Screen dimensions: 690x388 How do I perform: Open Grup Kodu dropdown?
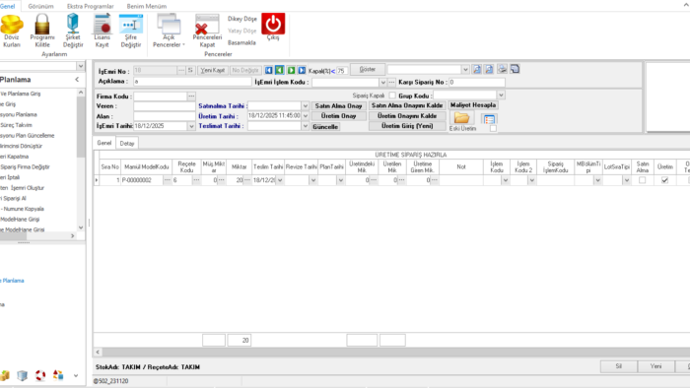coord(501,95)
